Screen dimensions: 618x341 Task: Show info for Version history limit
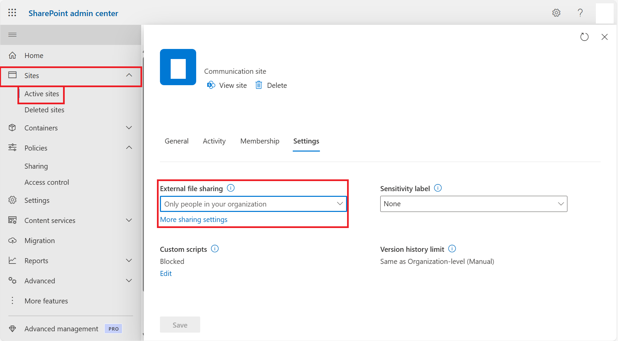click(452, 248)
